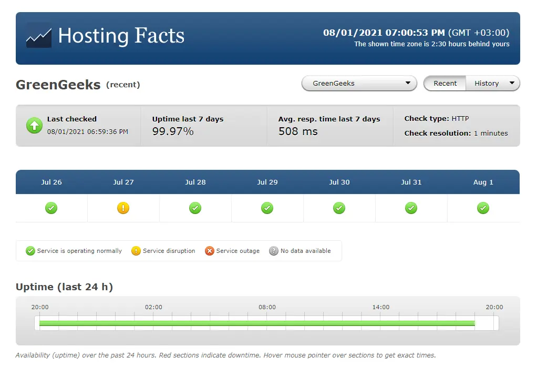
Task: Click the 'Uptime (last 24 h)' heading
Action: 65,287
